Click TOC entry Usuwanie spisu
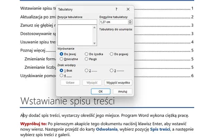Screen dimensions: 203x139 point(38,42)
